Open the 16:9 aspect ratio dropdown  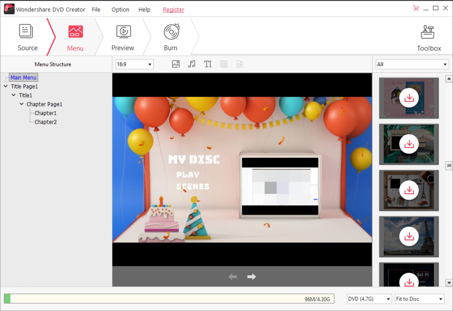149,64
